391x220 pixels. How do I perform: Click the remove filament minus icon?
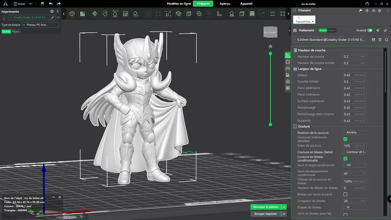[x=373, y=11]
